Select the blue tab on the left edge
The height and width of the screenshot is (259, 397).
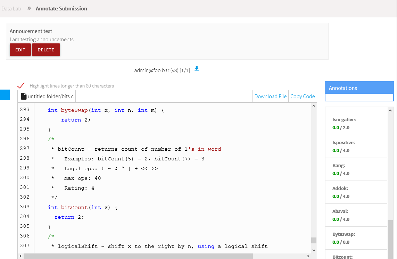(5, 94)
